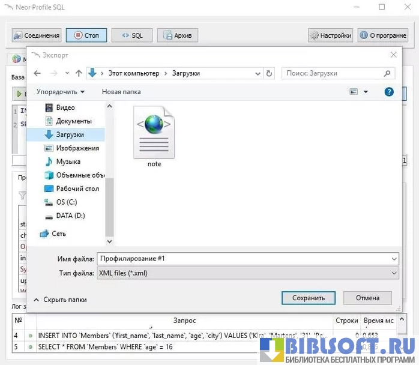Click the Сохранить button
This screenshot has height=365, width=419.
point(309,298)
